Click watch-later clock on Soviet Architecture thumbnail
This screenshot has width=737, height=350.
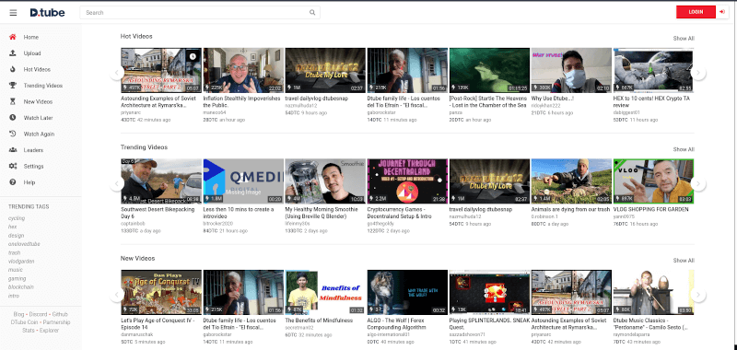click(x=193, y=56)
